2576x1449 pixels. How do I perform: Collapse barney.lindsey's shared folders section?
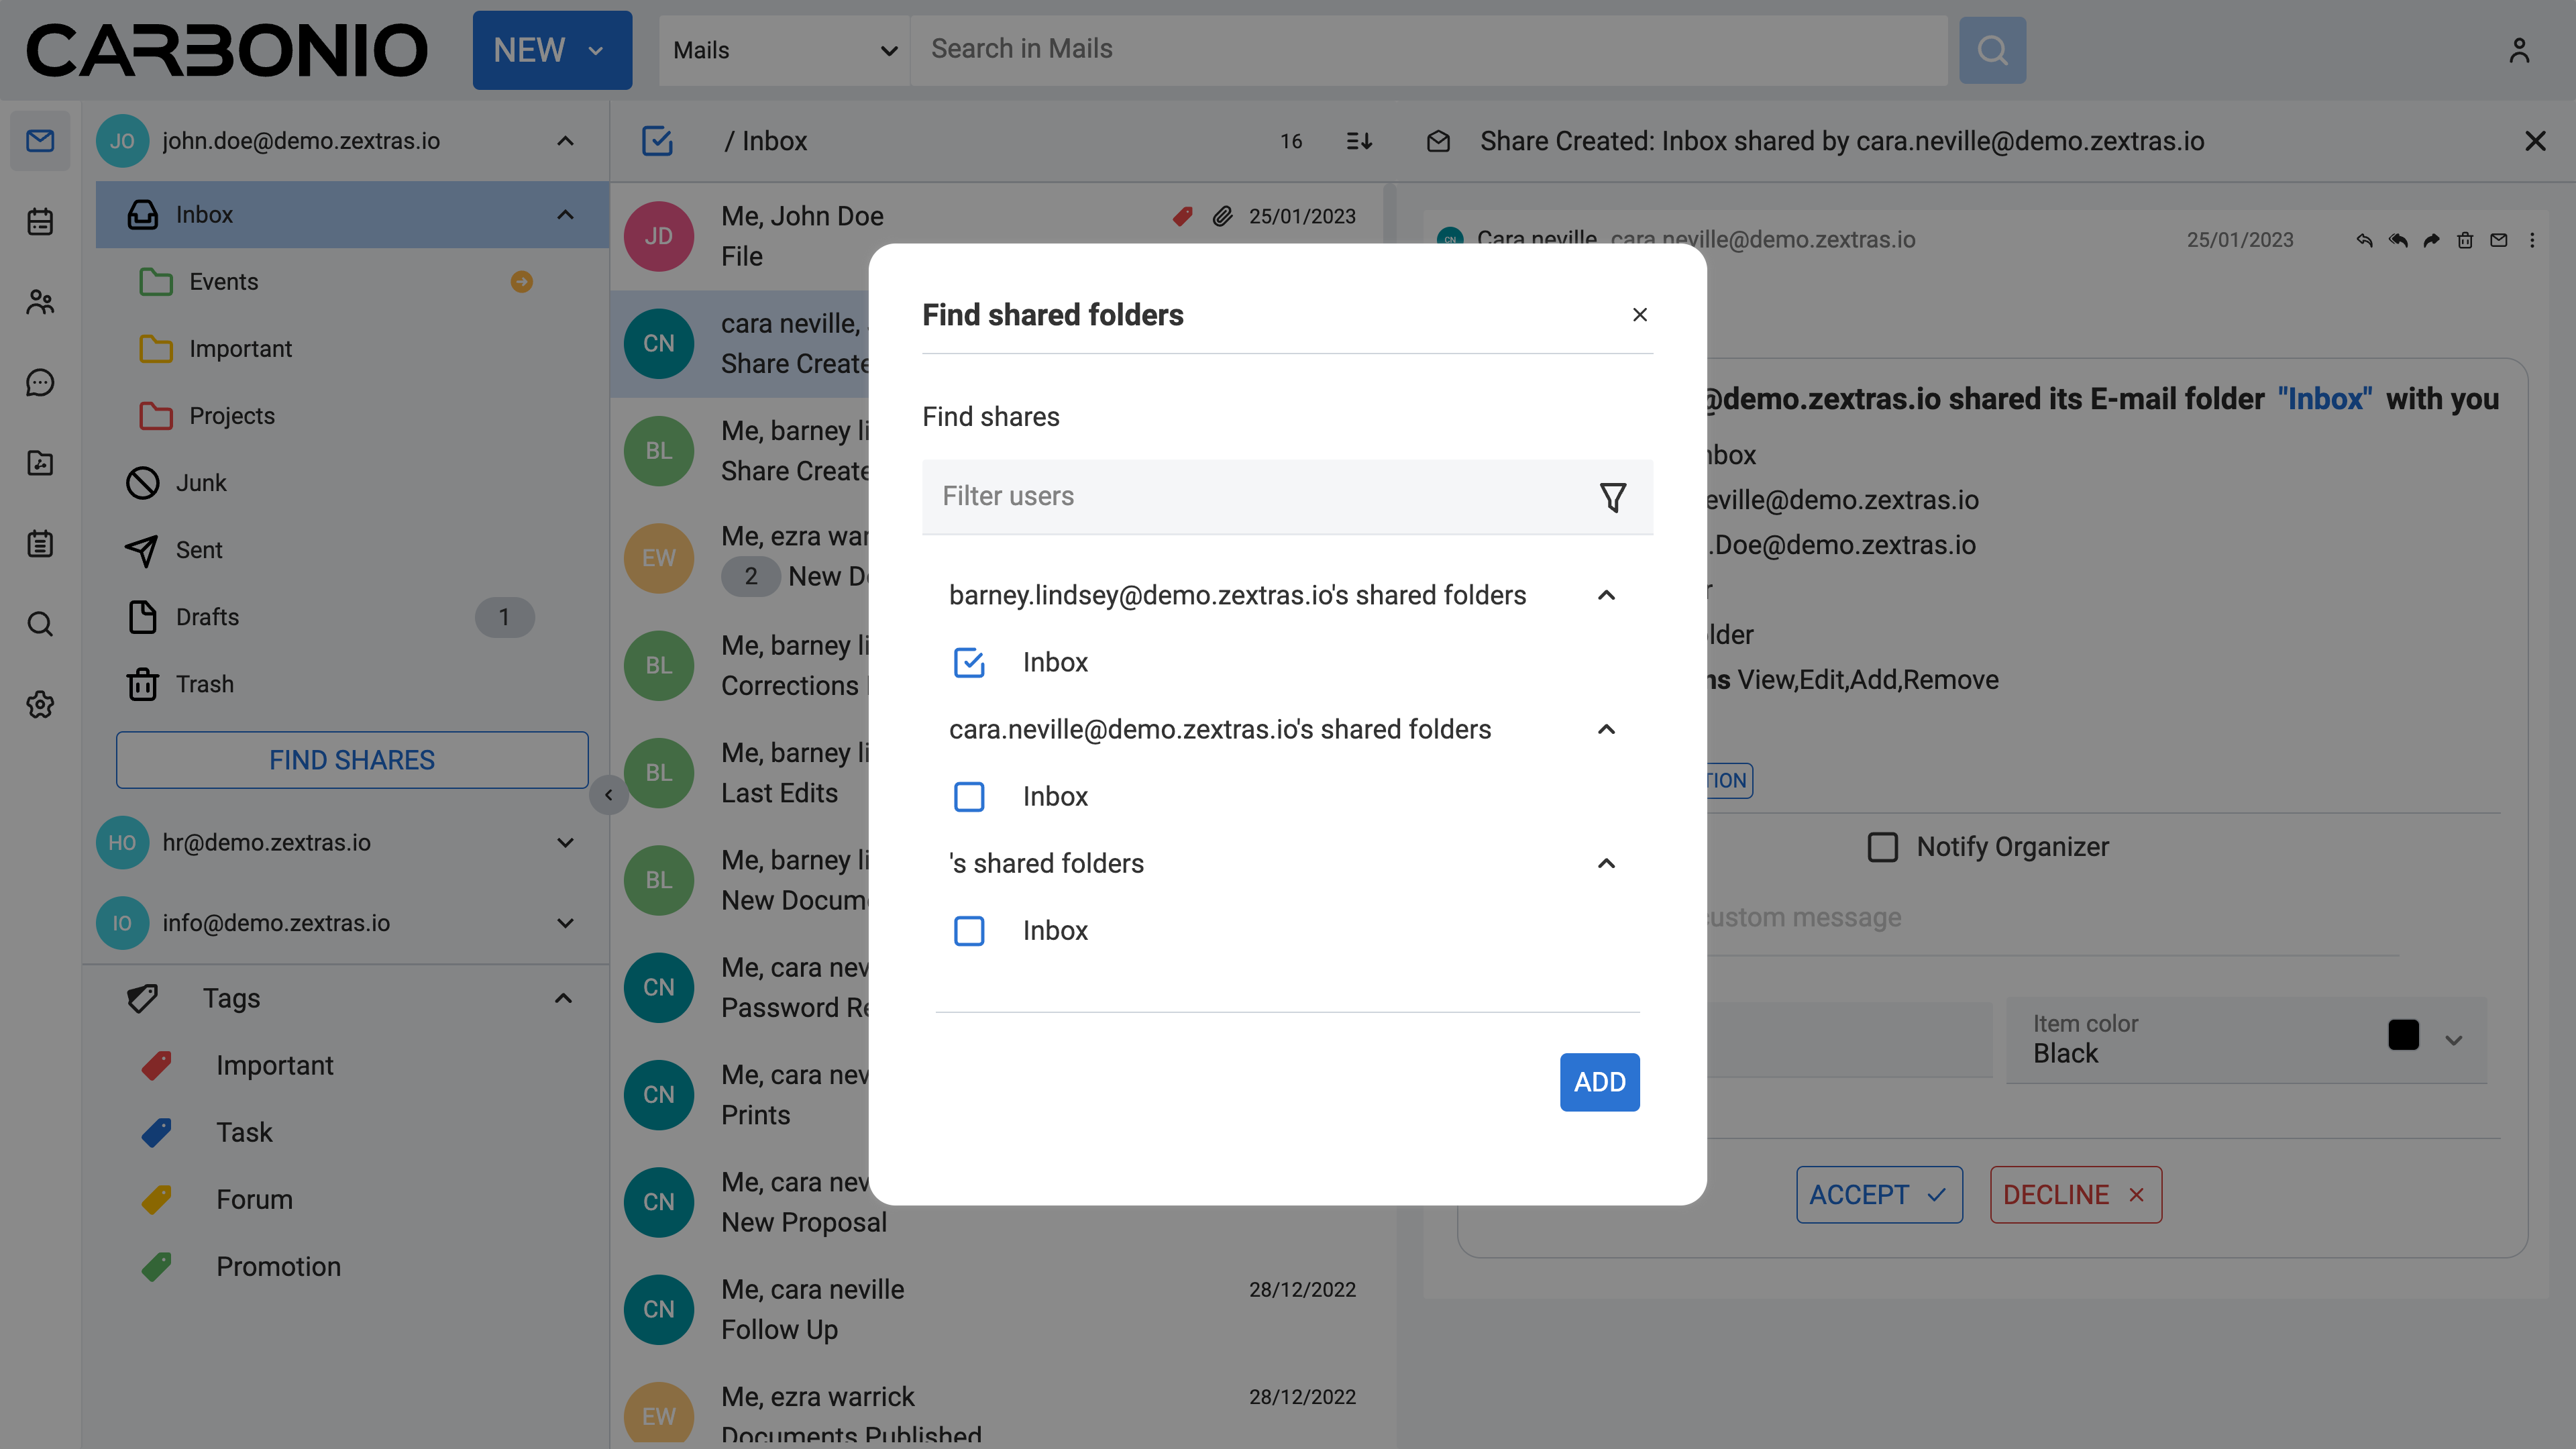coord(1606,595)
